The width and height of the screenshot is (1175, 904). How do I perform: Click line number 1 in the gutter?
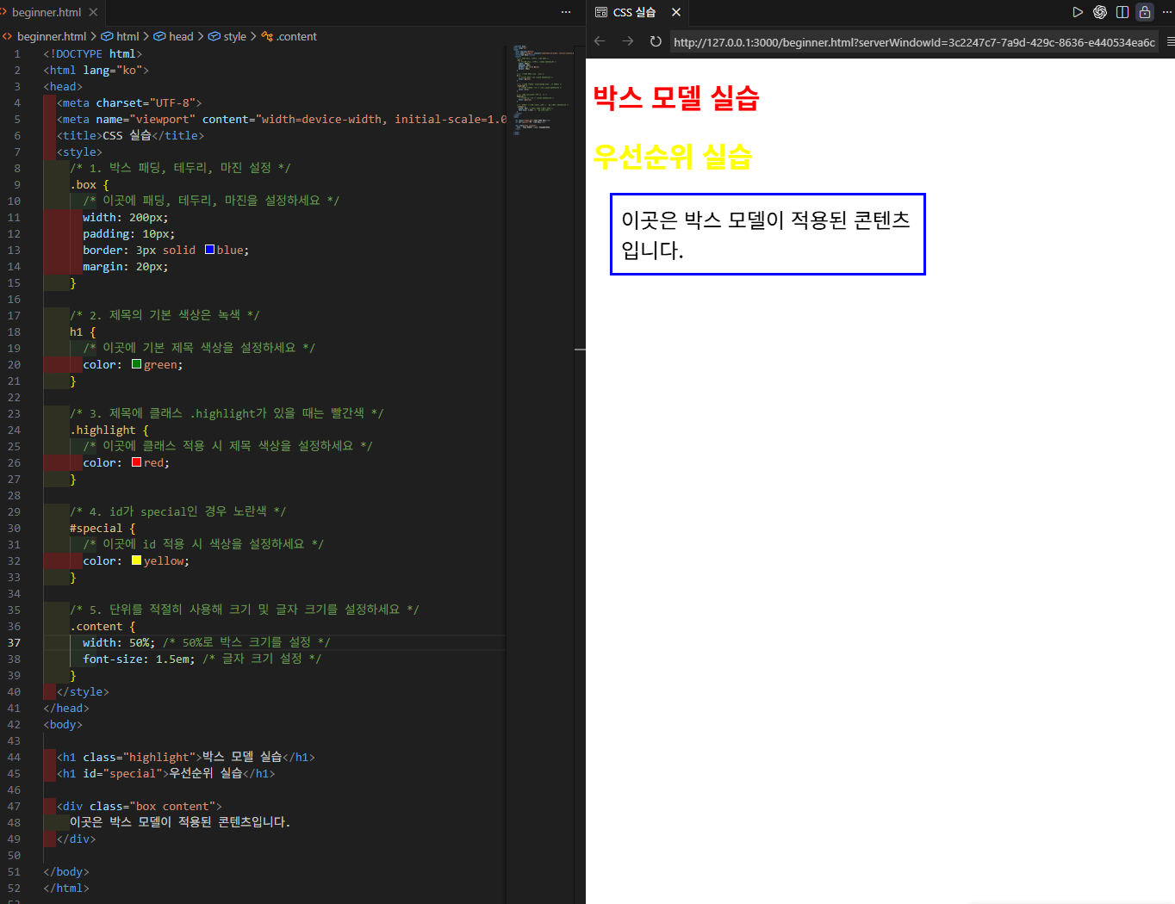point(16,53)
